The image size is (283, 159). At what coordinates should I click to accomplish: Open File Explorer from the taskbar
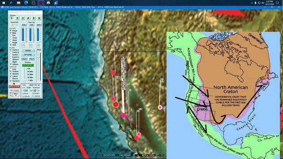19,3
